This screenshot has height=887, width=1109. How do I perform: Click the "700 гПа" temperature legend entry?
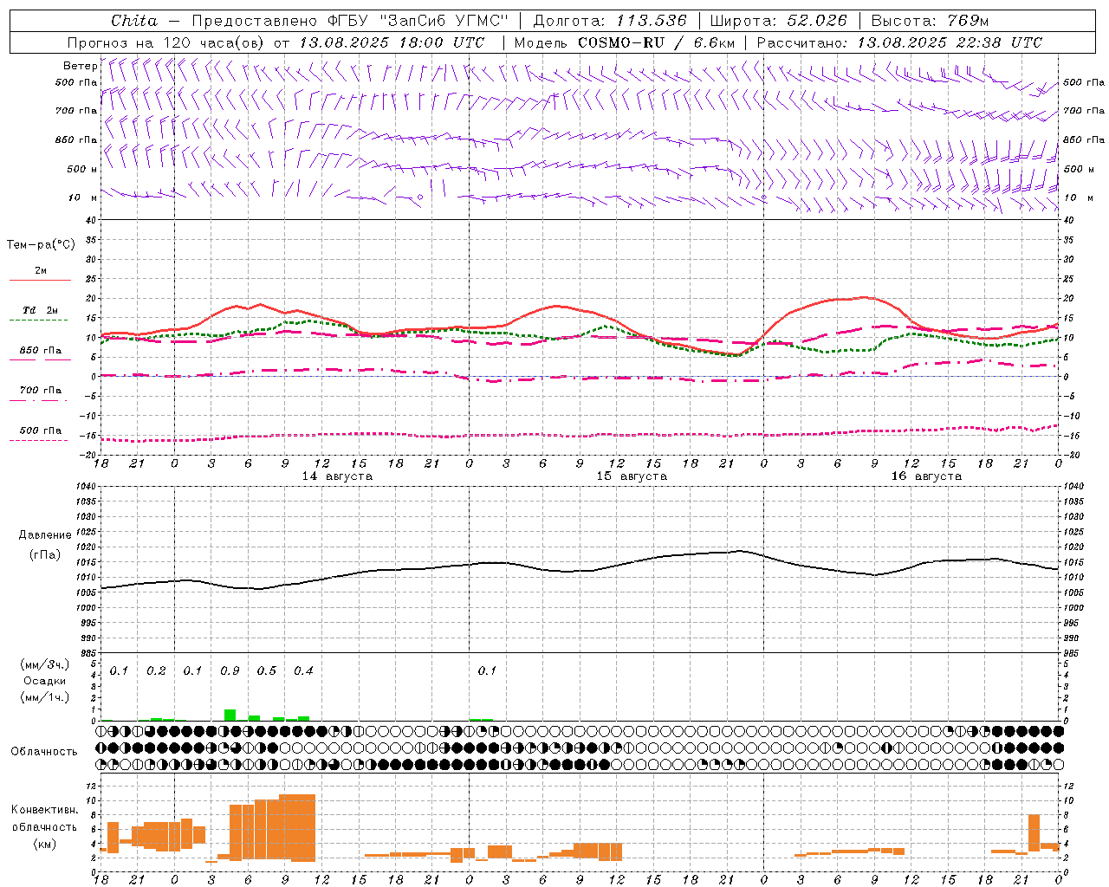click(40, 390)
